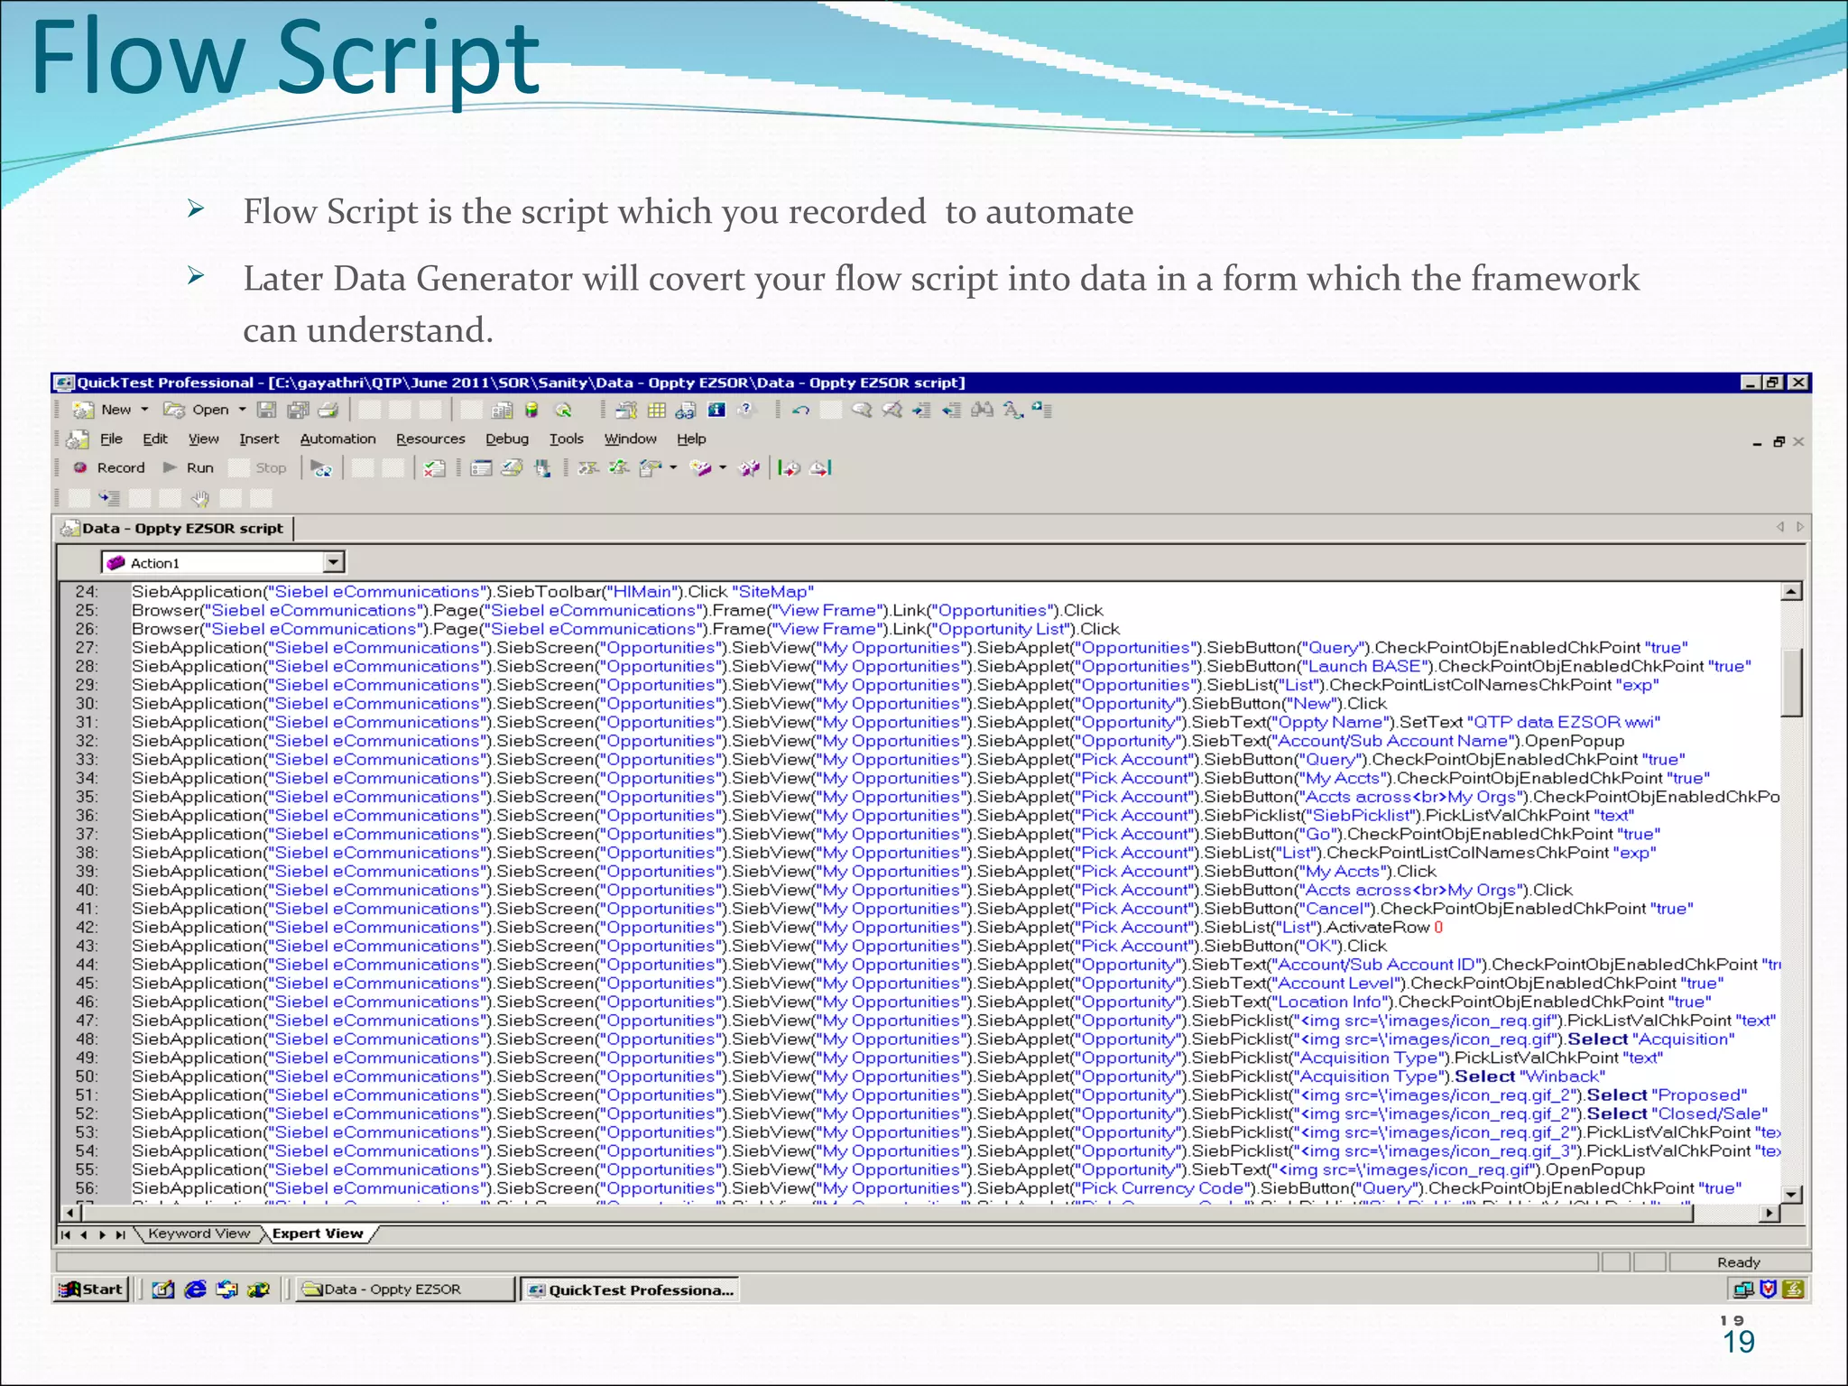Open the Window menu
Screen dimensions: 1848x1386
(630, 439)
